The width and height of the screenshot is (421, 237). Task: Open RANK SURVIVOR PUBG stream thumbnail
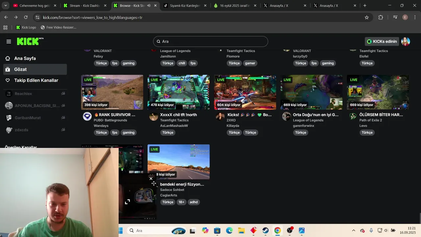[112, 92]
